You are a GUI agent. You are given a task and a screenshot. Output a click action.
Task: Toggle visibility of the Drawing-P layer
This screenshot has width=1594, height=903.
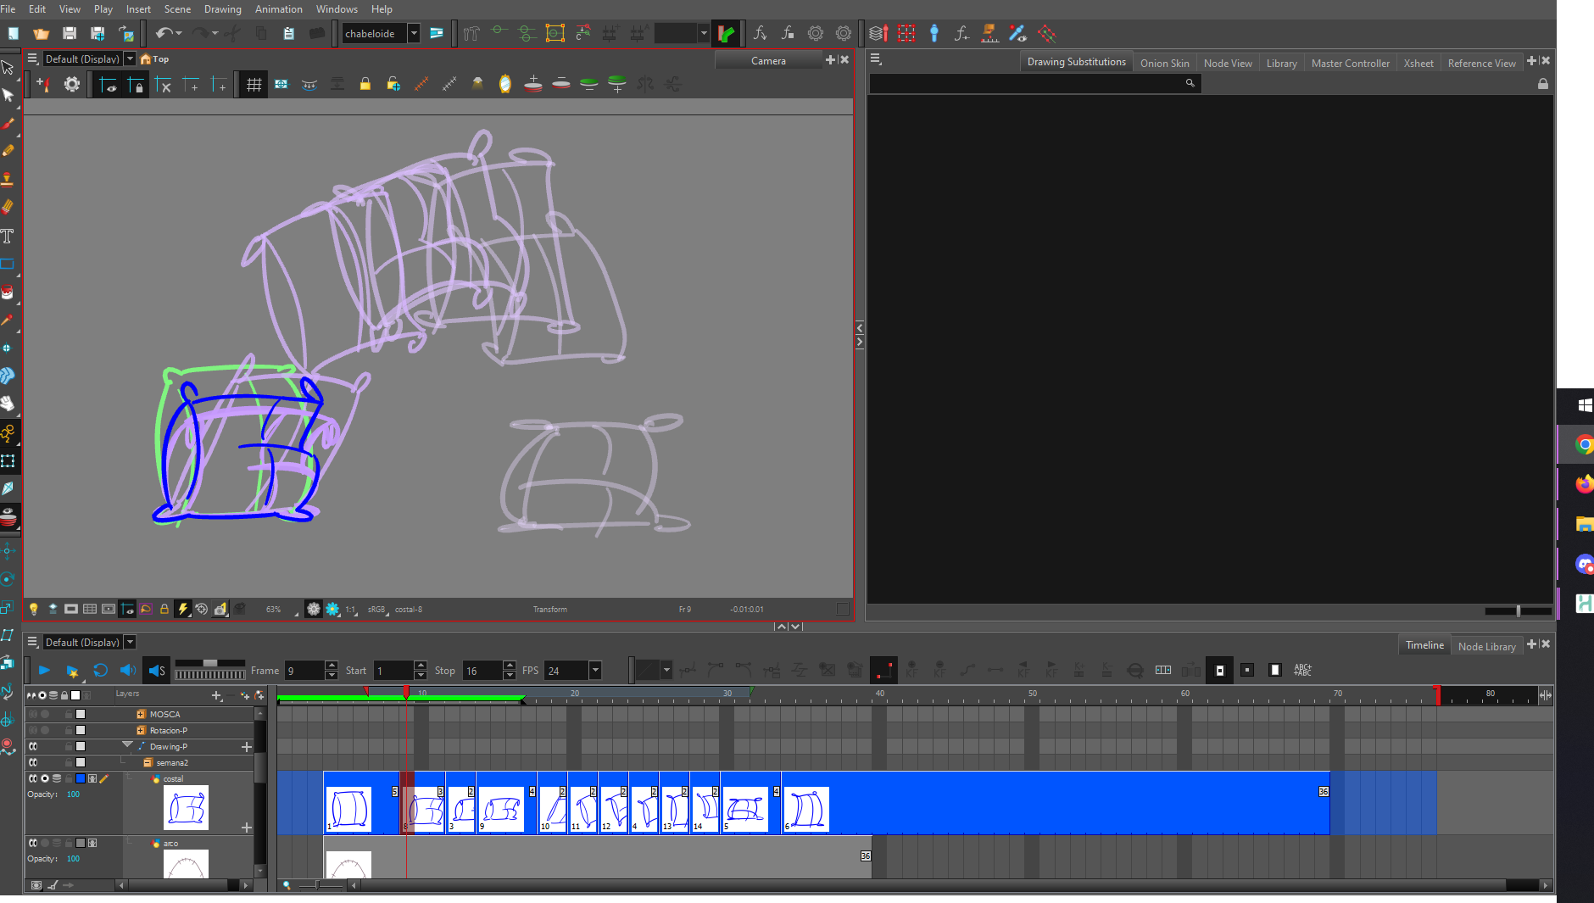pyautogui.click(x=33, y=746)
